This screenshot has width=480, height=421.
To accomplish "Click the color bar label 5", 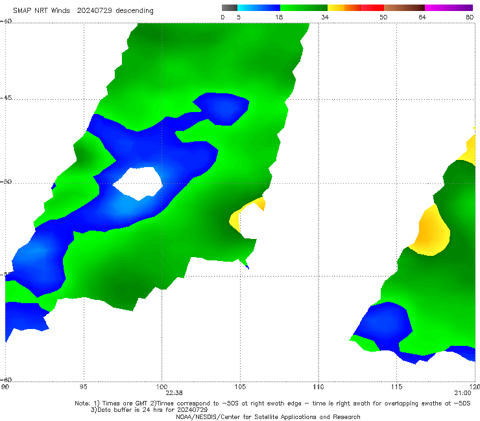I will click(239, 17).
